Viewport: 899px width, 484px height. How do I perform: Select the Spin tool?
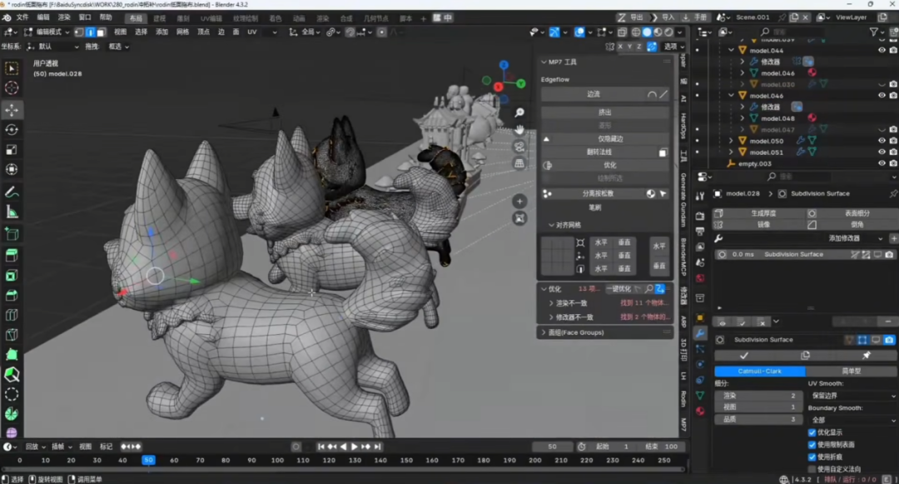[12, 414]
